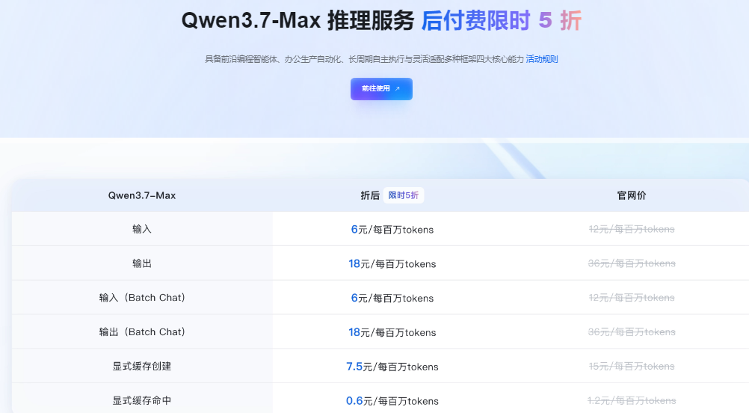The width and height of the screenshot is (749, 413).
Task: Open the 活动规则 link
Action: tap(542, 59)
